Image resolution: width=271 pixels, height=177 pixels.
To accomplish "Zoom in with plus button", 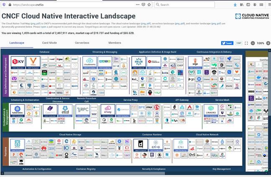I will pyautogui.click(x=268, y=43).
